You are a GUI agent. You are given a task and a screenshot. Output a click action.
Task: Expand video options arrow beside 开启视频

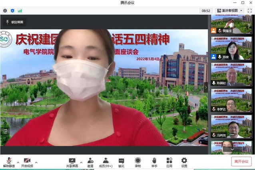tap(36, 162)
